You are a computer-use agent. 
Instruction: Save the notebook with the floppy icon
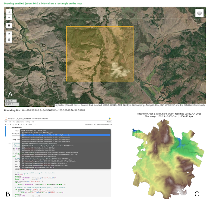coord(5,125)
